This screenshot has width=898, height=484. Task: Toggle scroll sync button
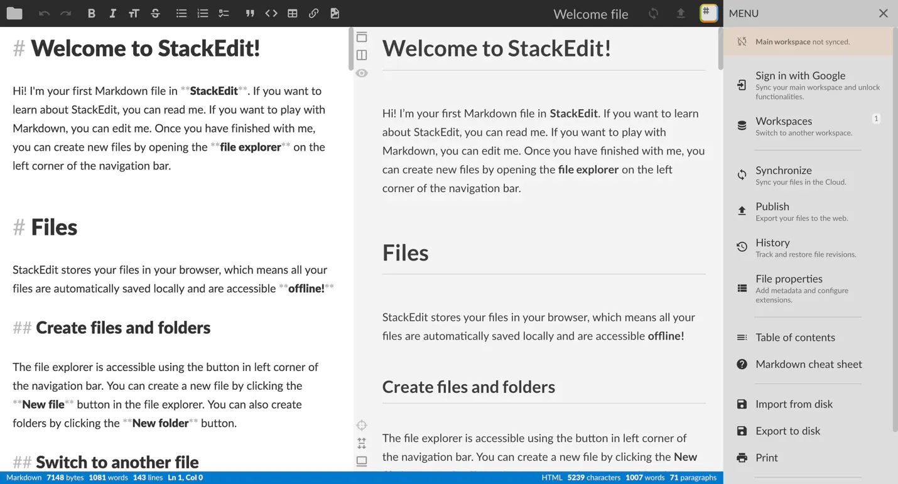pos(362,443)
